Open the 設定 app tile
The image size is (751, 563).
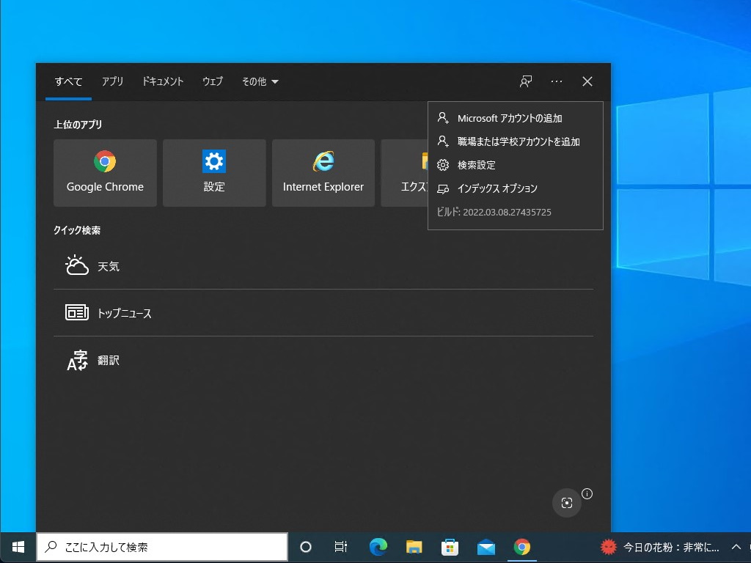[x=213, y=173]
